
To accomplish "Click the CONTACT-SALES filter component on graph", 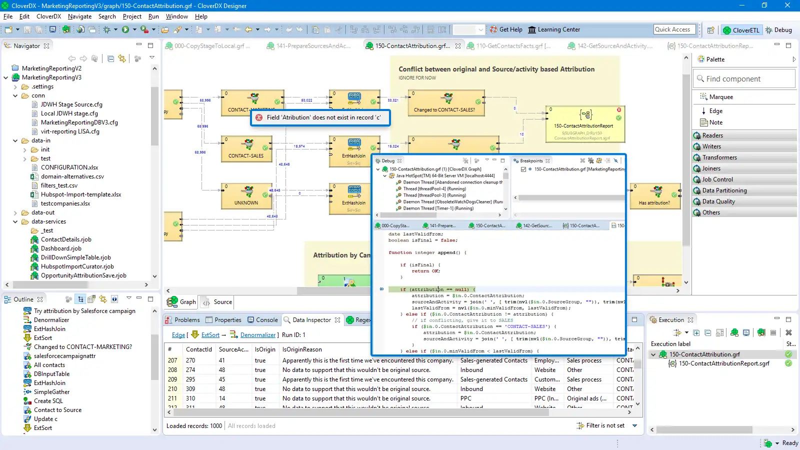I will click(246, 149).
